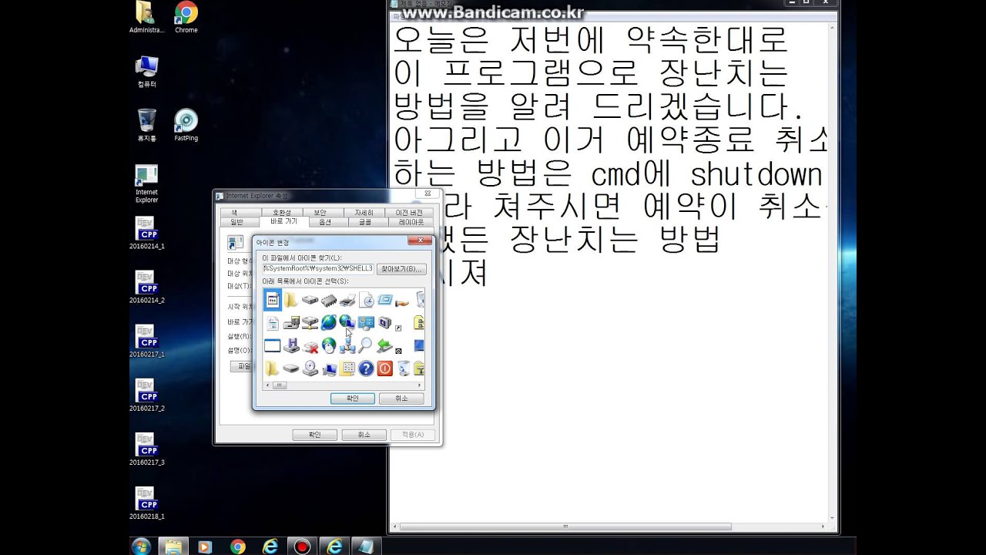Click the icon list right scroll arrow

coord(421,385)
